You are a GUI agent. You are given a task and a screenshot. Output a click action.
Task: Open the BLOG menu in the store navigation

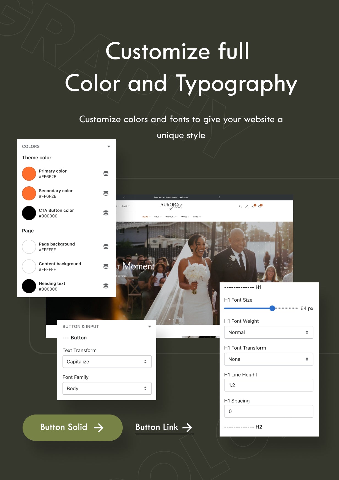197,217
